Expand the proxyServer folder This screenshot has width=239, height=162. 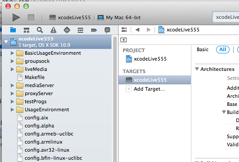(x=12, y=93)
